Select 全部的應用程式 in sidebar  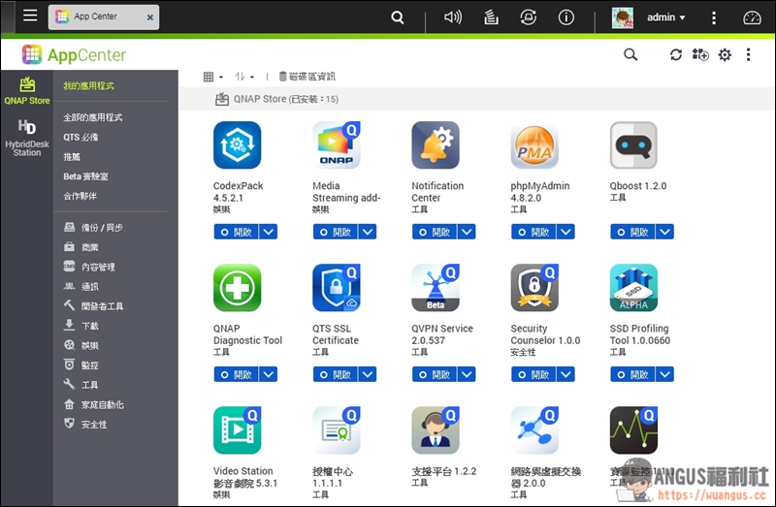pyautogui.click(x=93, y=117)
